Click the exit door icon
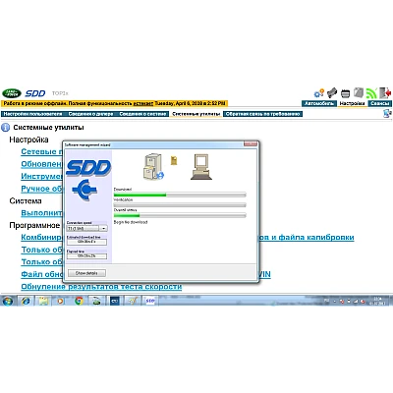 385,93
